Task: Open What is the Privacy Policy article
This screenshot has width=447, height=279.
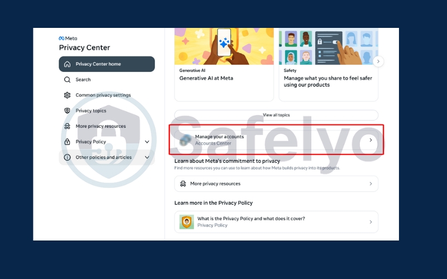Action: (276, 222)
